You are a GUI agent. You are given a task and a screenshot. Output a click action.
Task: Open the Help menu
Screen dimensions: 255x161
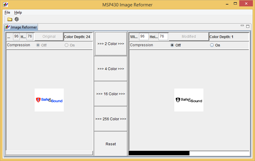click(x=18, y=13)
